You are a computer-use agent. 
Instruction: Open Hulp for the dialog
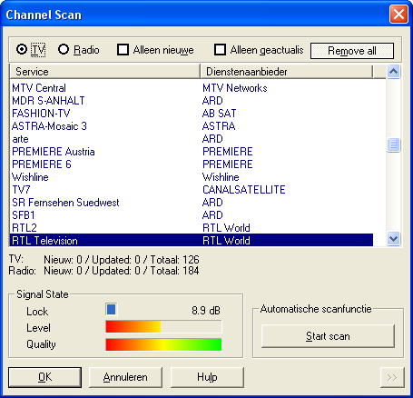tap(207, 377)
